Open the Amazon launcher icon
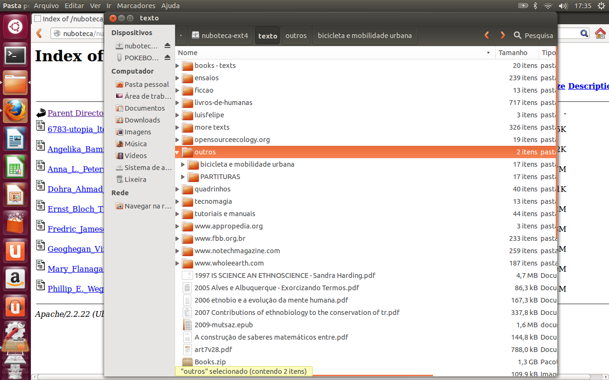Screen dimensions: 609x380 (15, 279)
